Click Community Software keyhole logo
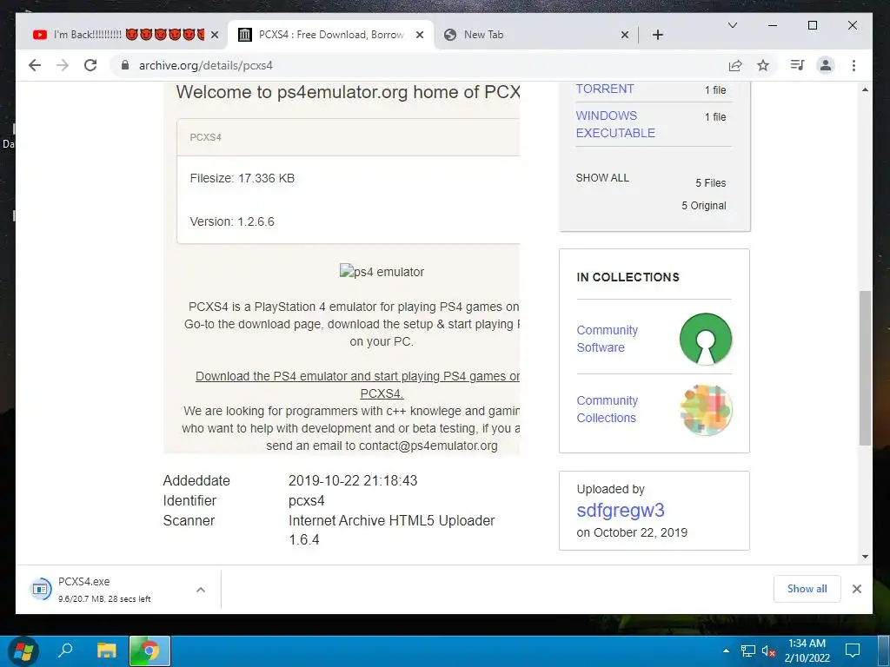Image resolution: width=890 pixels, height=667 pixels. (x=706, y=339)
